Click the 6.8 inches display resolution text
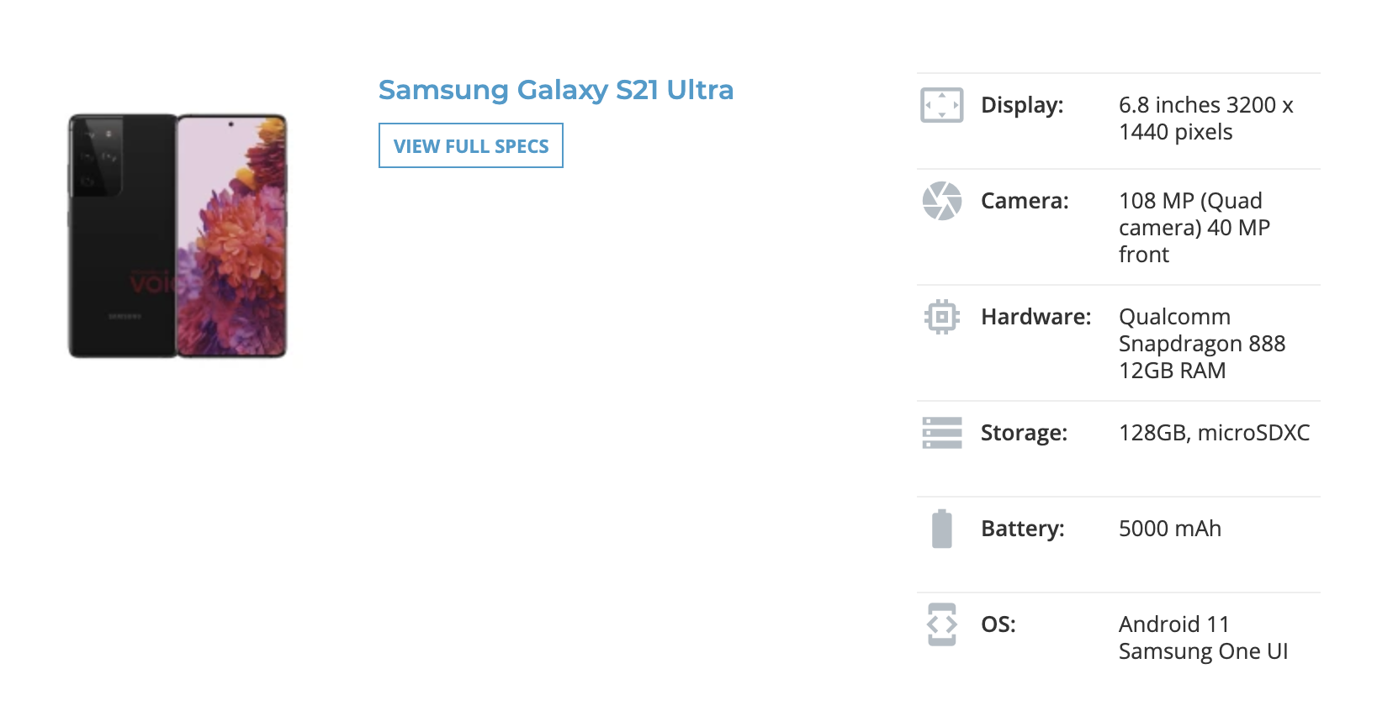Viewport: 1393px width, 711px height. tap(1205, 118)
